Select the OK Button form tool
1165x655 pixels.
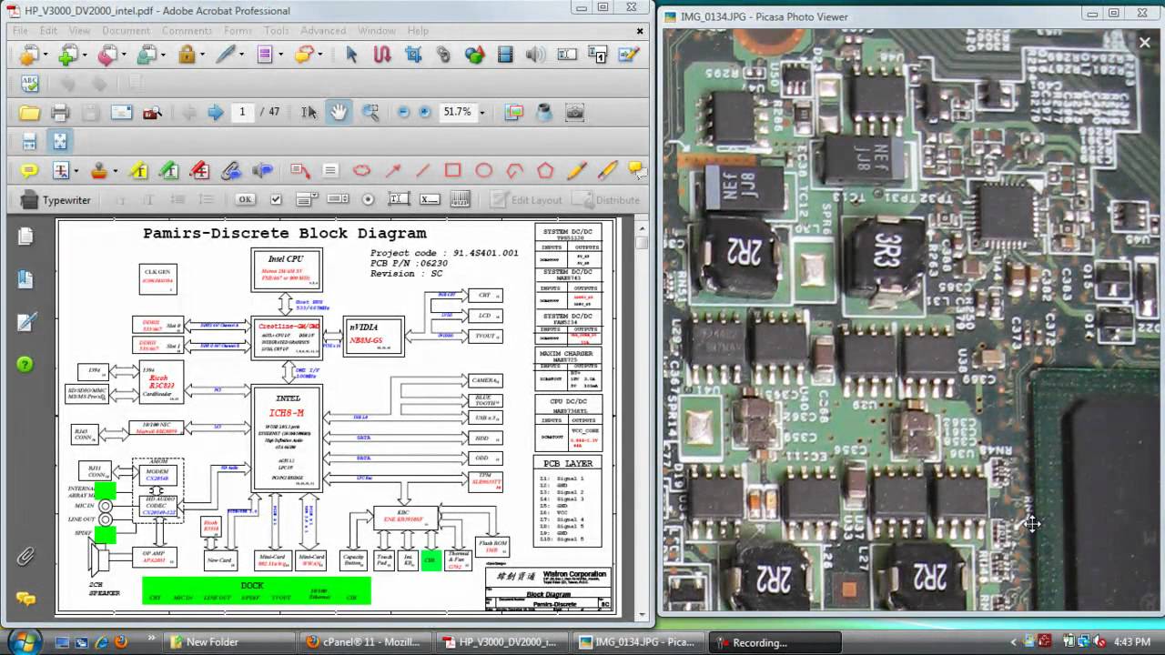tap(245, 199)
